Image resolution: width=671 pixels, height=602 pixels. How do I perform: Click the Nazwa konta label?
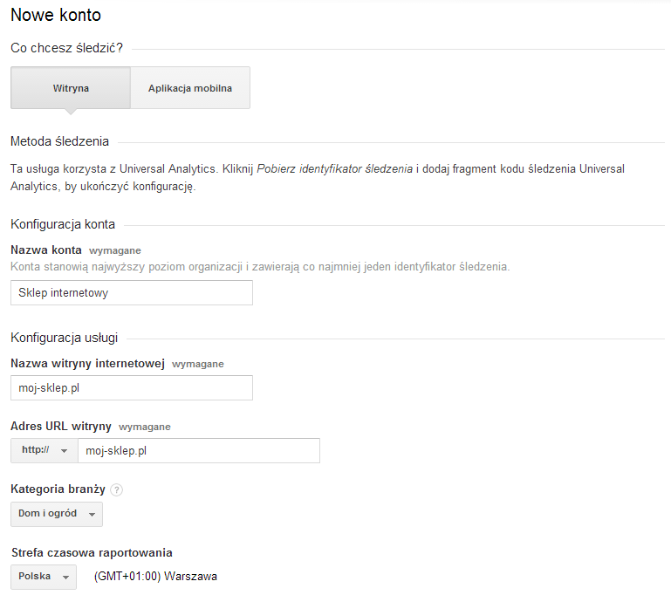pos(46,250)
